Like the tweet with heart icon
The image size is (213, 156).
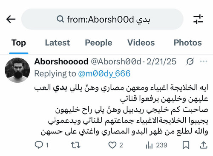[x=112, y=145]
